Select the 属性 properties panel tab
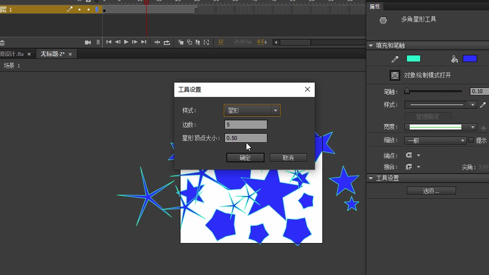 point(375,6)
